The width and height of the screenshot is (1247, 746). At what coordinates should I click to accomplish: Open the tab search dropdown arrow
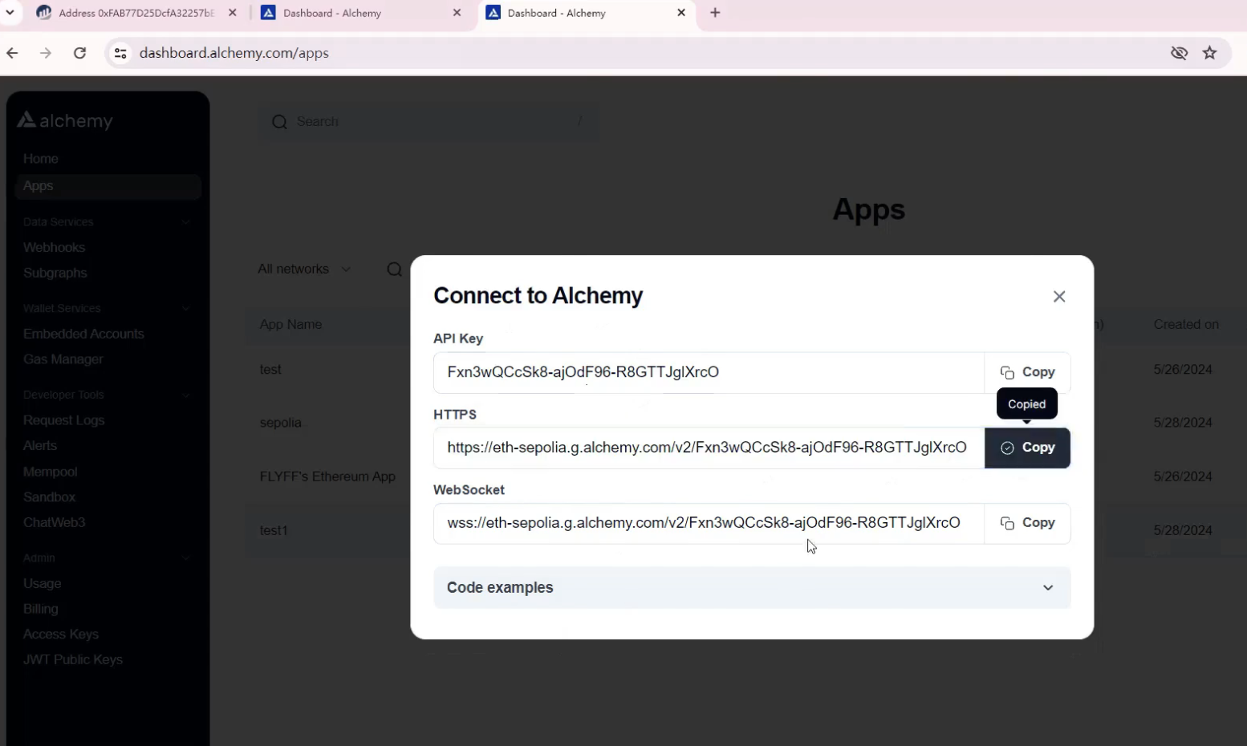click(10, 13)
